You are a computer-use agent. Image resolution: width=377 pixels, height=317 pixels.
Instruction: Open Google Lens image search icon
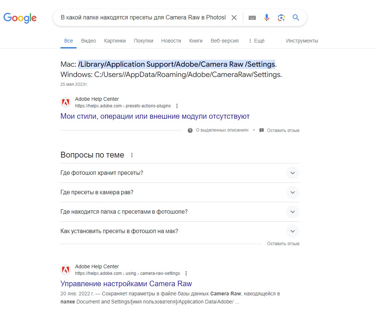[x=281, y=18]
